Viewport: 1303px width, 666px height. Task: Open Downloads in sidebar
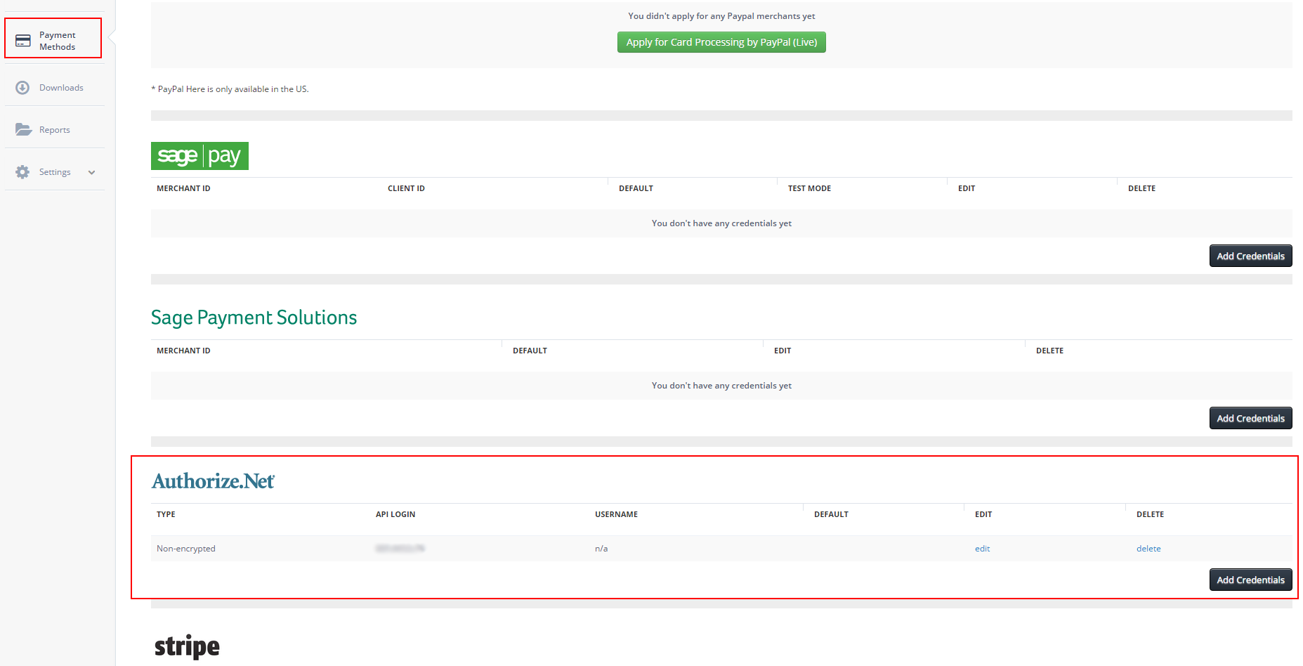55,88
